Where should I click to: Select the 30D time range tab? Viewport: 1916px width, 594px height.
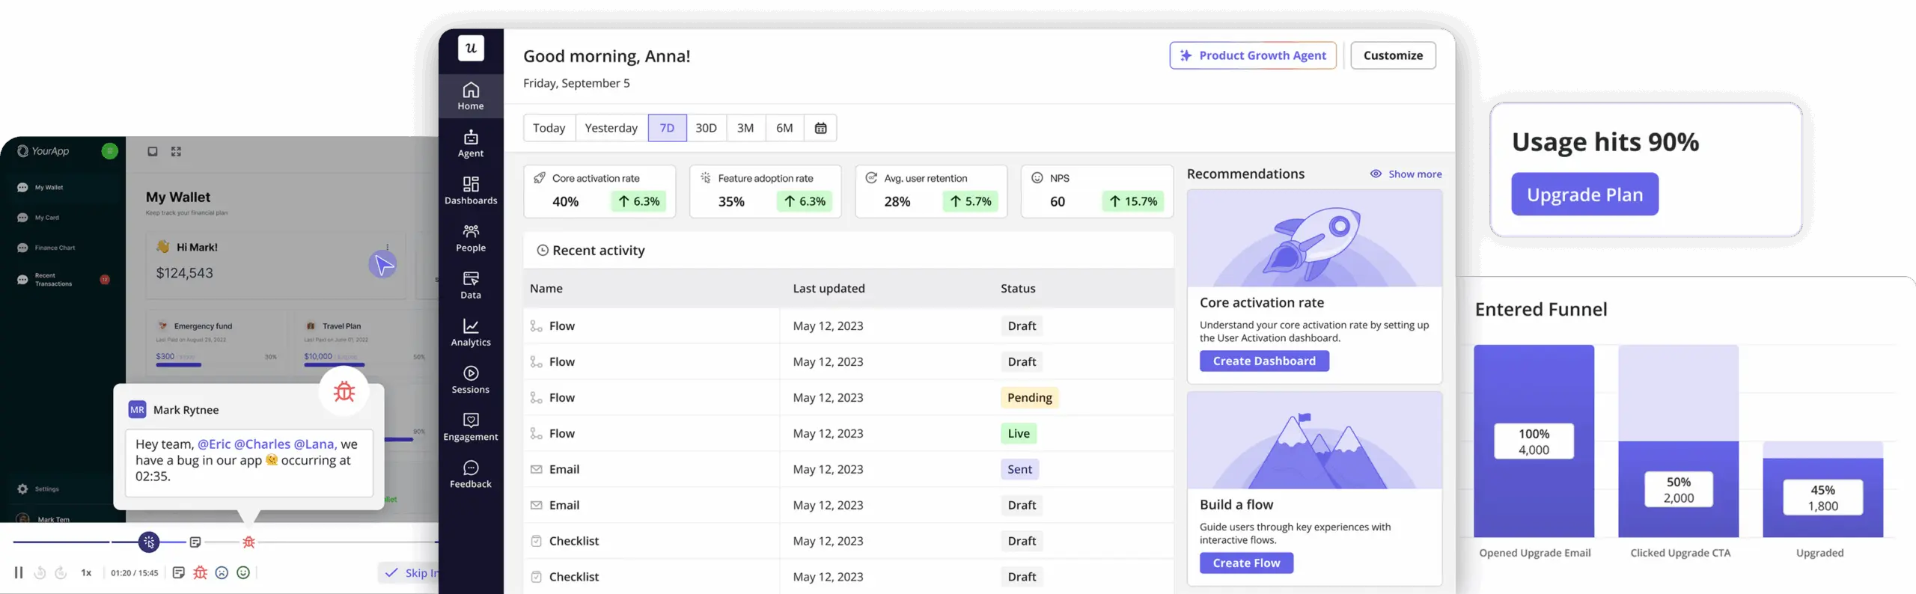706,128
